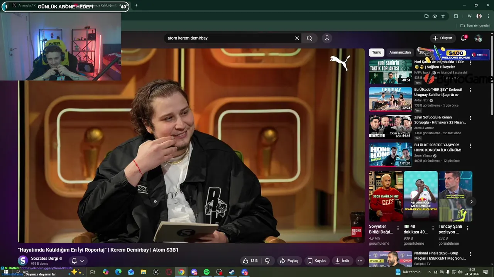Select the Tümü filter chip
This screenshot has height=277, width=494.
point(376,52)
